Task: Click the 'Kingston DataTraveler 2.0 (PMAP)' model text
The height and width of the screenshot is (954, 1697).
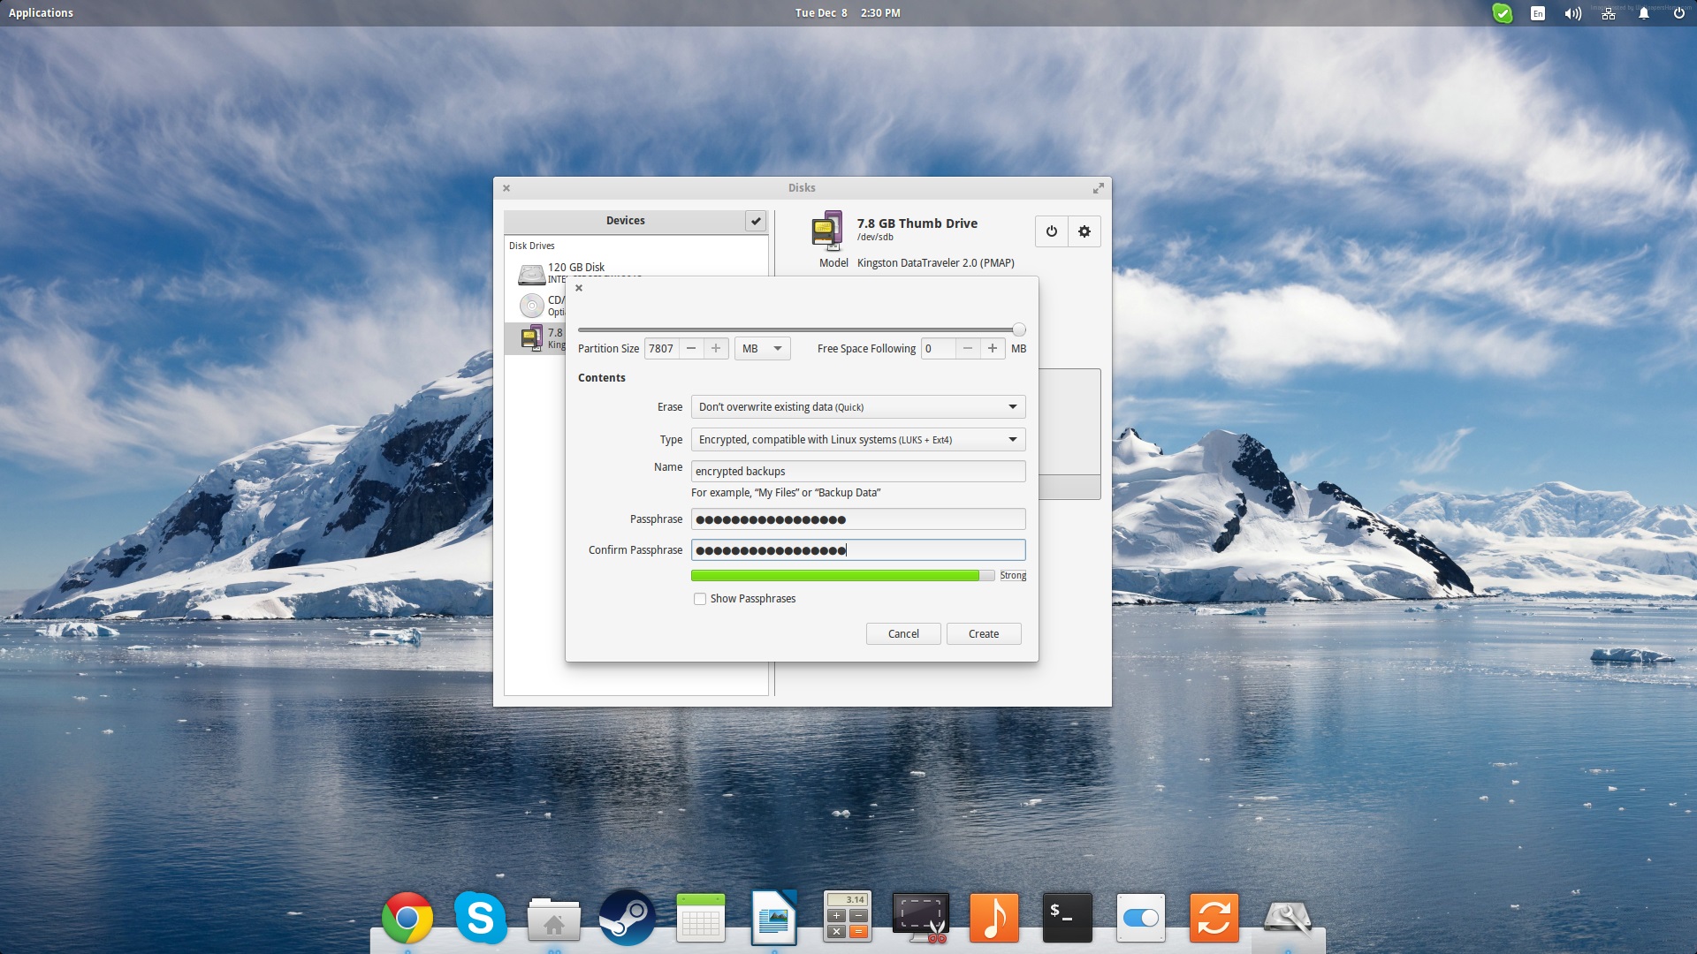Action: 936,263
